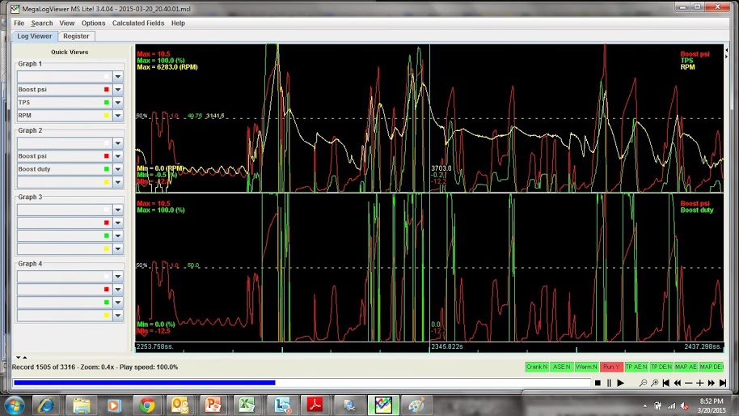
Task: Jump to the end of the log
Action: (x=722, y=383)
